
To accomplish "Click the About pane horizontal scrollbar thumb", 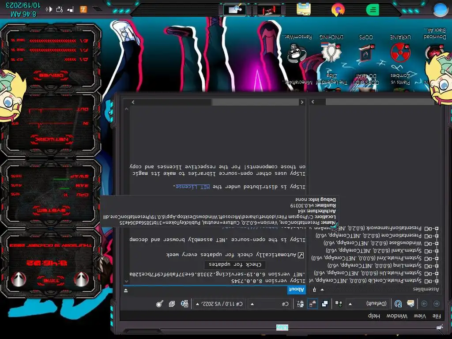I will [255, 102].
